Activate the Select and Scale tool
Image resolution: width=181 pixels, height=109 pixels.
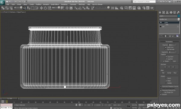(49, 8)
